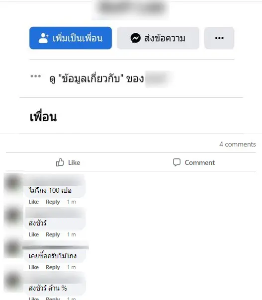The height and width of the screenshot is (300, 262).
Task: Open third commenter's blurred profile picture
Action: (13, 248)
